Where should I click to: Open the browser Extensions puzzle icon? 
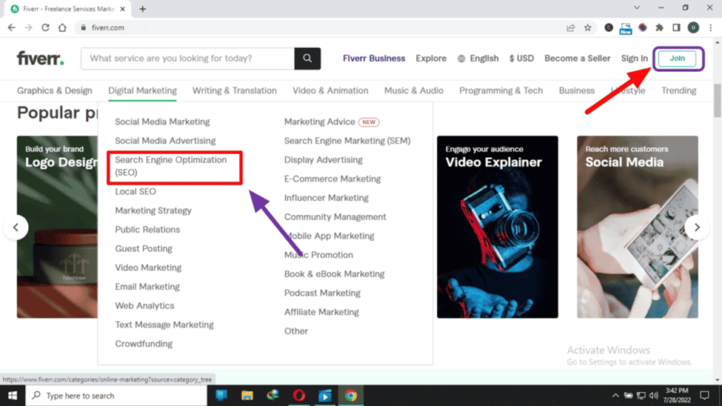coord(659,27)
